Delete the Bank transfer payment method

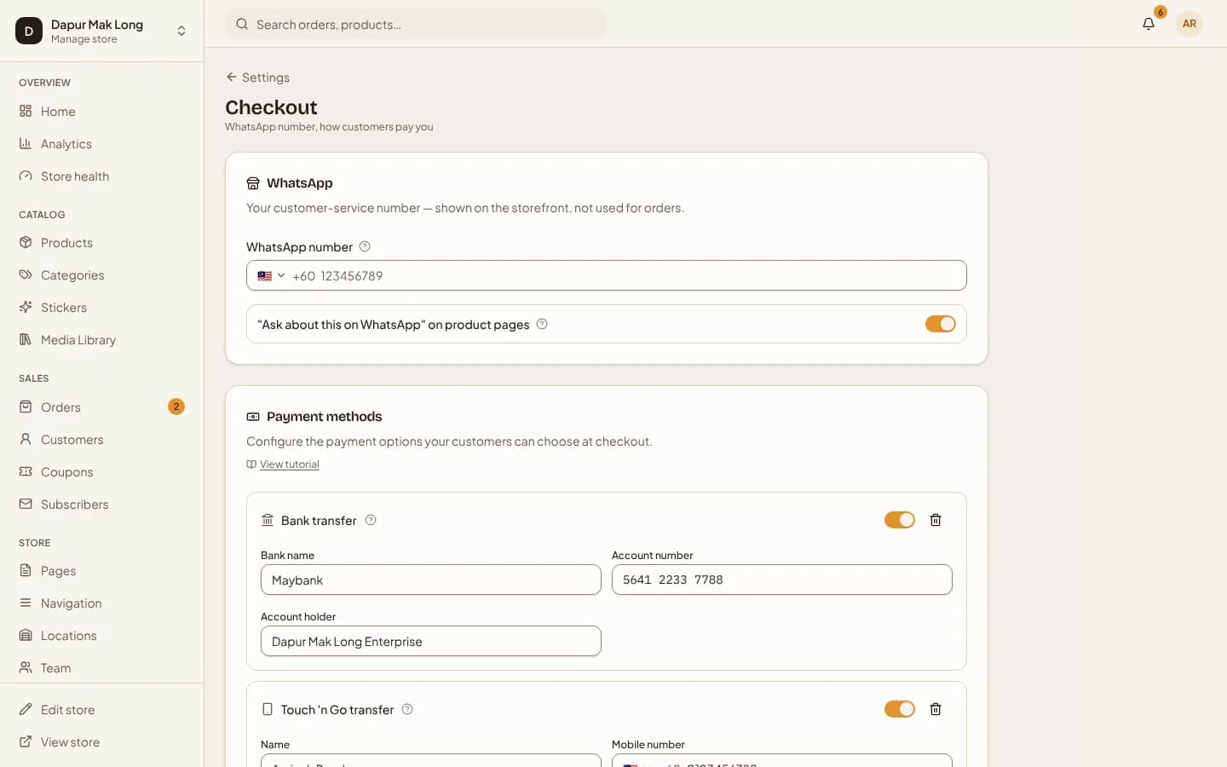click(936, 520)
